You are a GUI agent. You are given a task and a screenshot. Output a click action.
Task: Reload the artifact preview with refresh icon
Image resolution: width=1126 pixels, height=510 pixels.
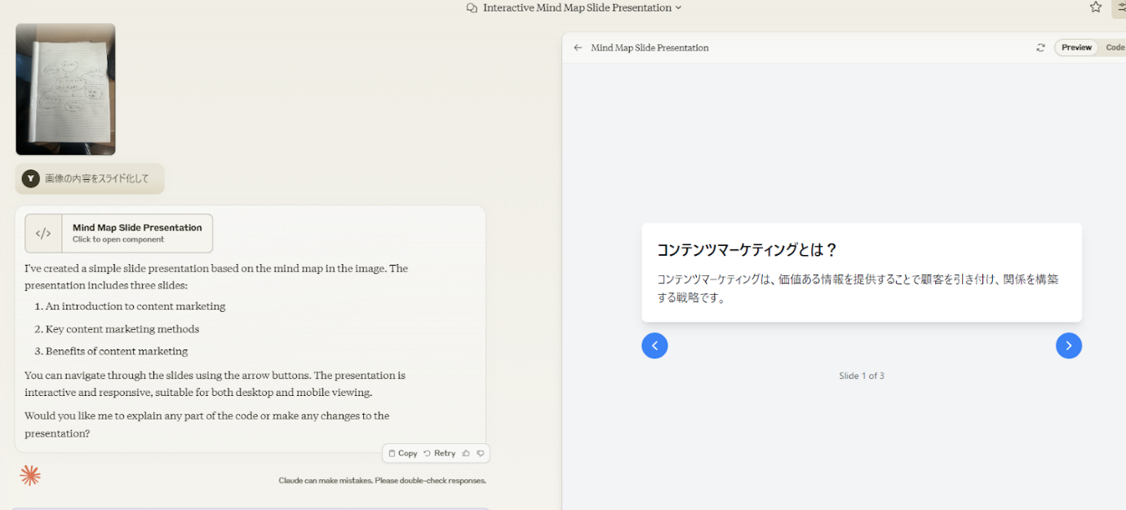coord(1040,48)
